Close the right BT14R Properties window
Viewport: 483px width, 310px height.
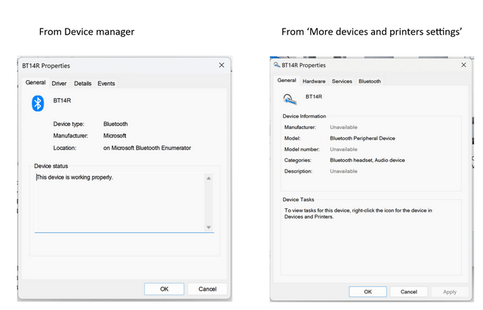pos(463,65)
